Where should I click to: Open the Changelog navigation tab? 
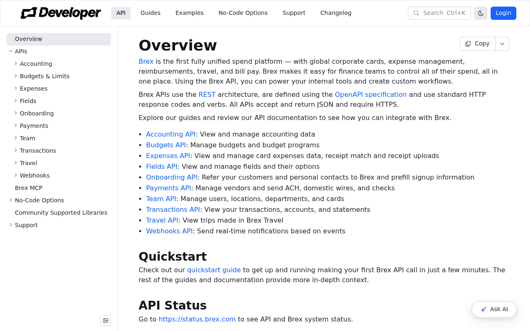pyautogui.click(x=336, y=13)
